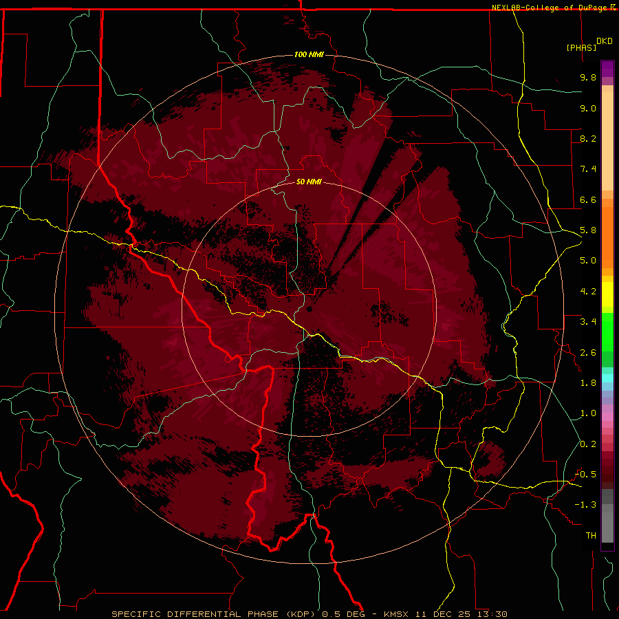
Task: Click the 50 NMI range ring label
Action: (309, 182)
